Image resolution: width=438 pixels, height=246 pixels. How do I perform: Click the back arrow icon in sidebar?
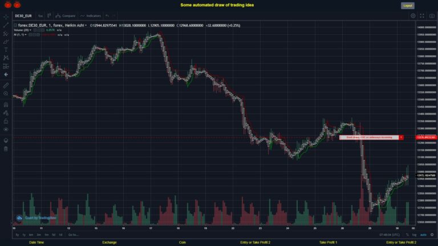[x=6, y=75]
